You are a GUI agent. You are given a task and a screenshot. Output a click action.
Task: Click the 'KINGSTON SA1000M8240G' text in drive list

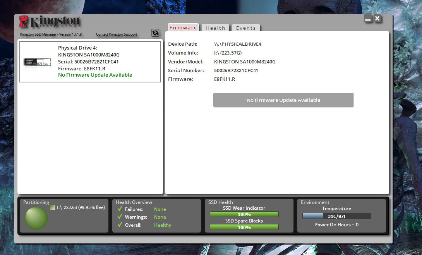tap(89, 55)
